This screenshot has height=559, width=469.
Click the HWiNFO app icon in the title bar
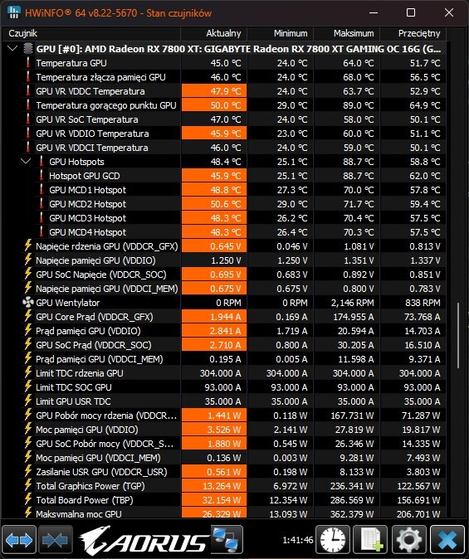[13, 12]
